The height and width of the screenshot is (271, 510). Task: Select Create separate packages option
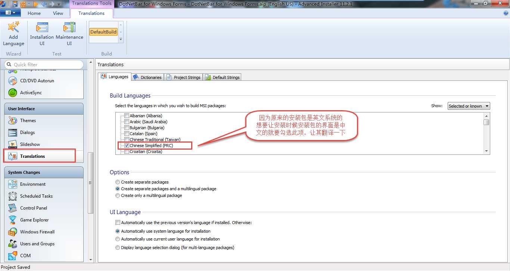pyautogui.click(x=118, y=182)
